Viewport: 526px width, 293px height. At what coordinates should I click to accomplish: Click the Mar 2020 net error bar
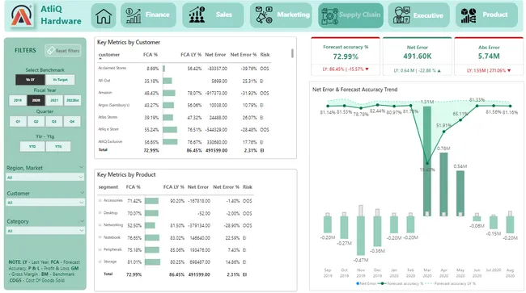coord(427,161)
